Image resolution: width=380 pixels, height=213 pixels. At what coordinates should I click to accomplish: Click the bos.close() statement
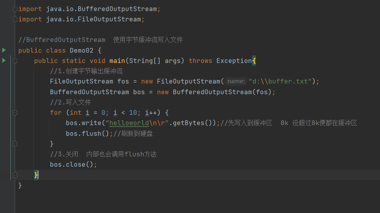73,165
